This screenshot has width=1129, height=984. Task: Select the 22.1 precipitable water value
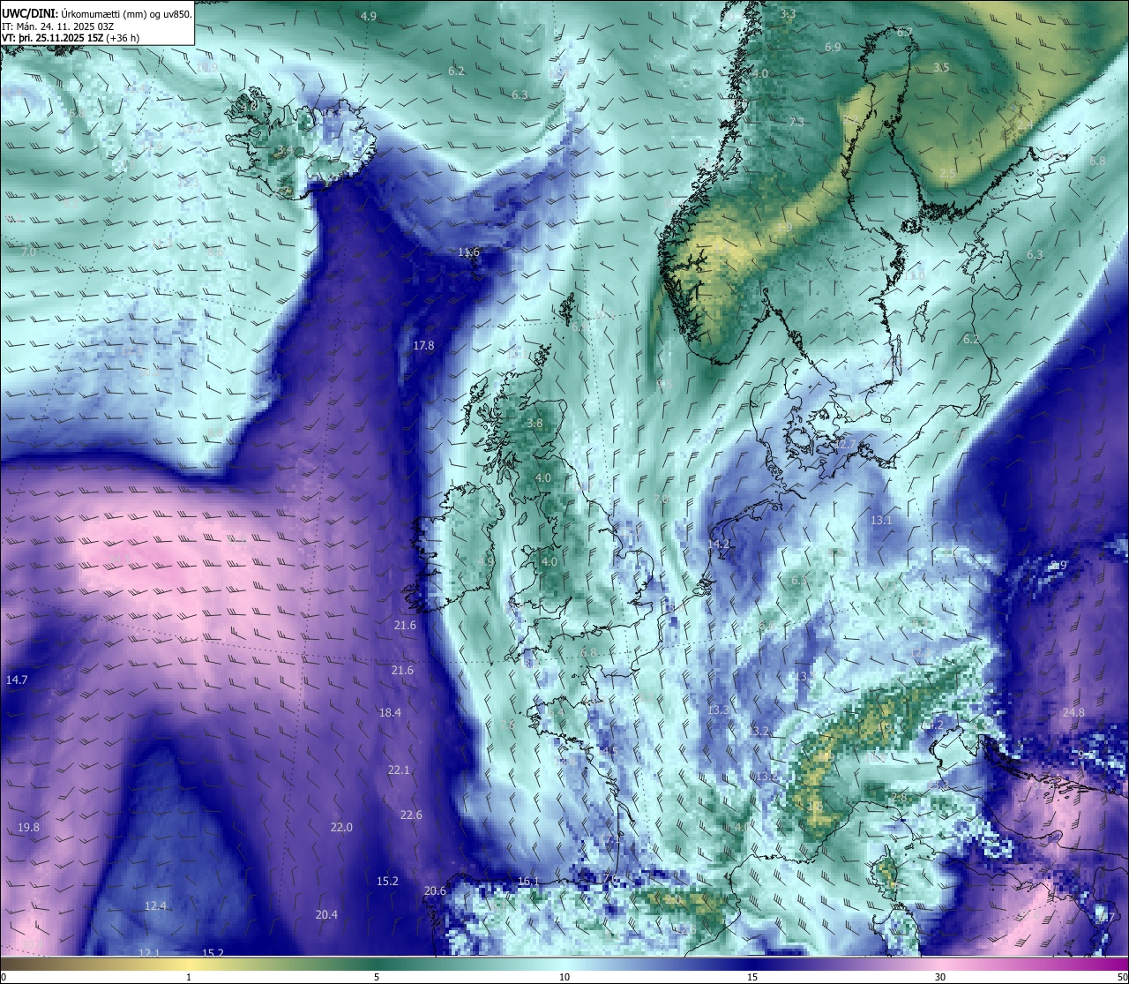click(399, 770)
